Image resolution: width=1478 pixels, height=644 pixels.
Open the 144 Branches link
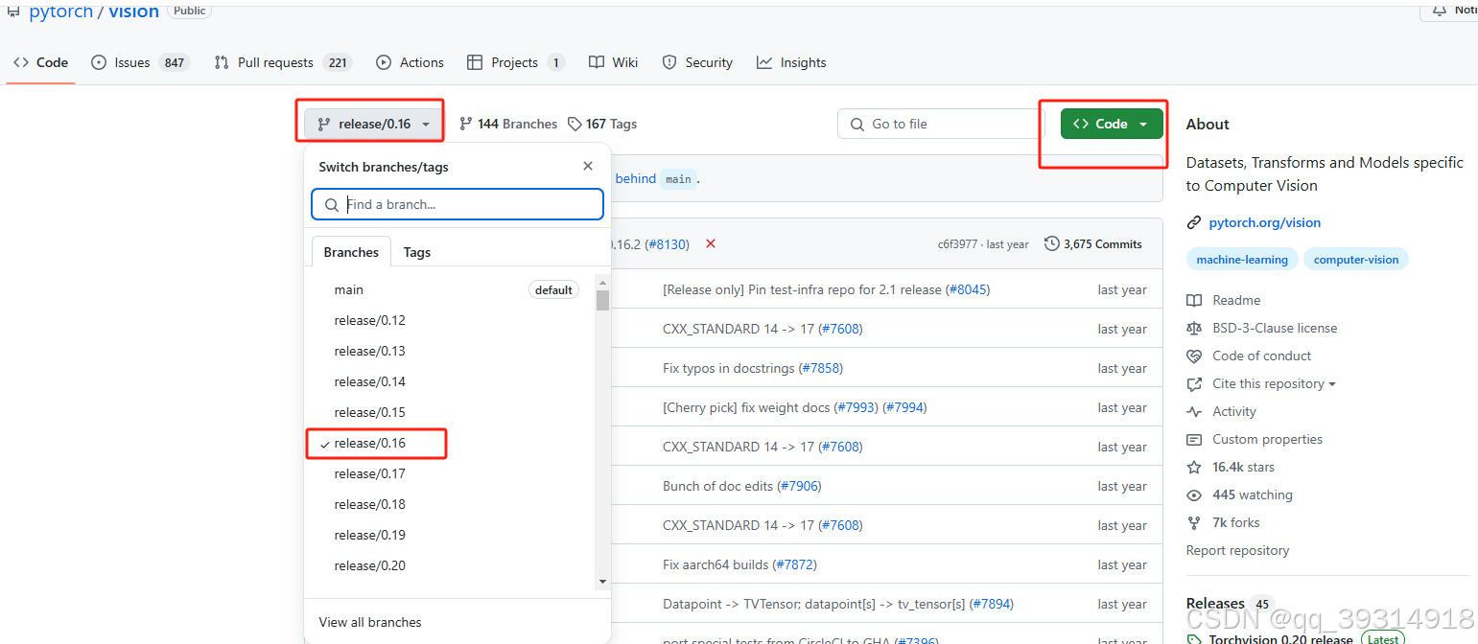(x=508, y=124)
